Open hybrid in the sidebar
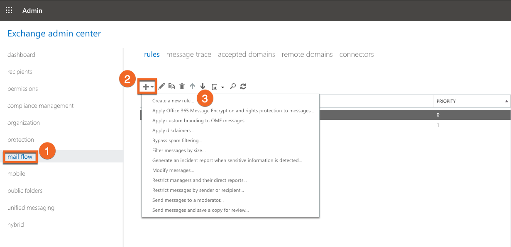 (x=16, y=225)
